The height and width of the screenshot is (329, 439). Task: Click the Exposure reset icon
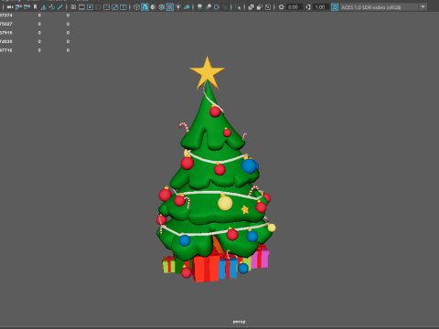(281, 7)
